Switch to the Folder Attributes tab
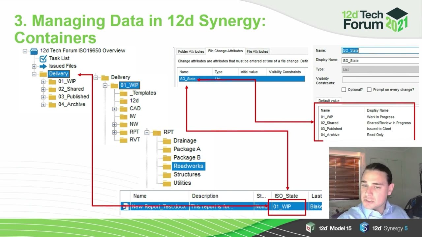 191,51
